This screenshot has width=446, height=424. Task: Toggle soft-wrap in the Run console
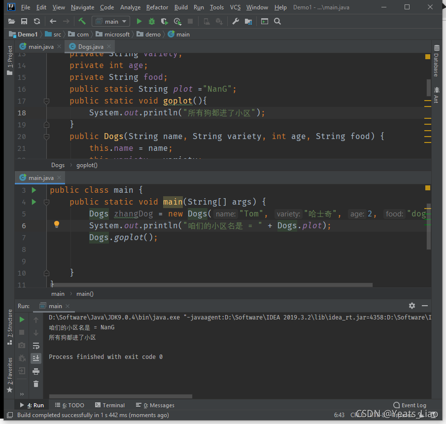click(x=36, y=346)
